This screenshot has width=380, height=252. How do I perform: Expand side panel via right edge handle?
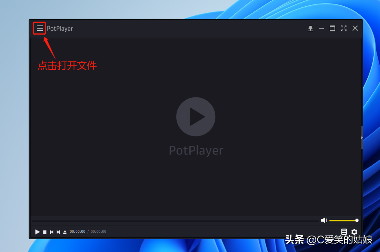[362, 138]
